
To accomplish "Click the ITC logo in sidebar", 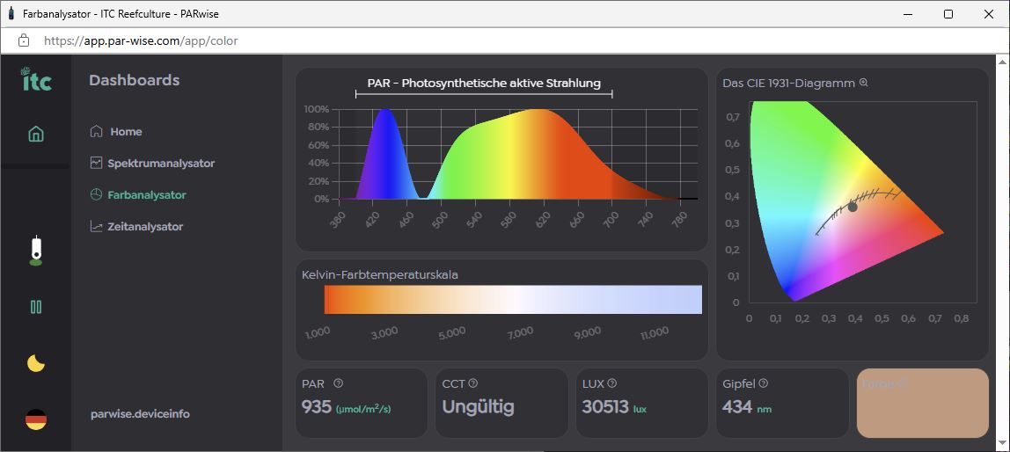I will tap(36, 79).
